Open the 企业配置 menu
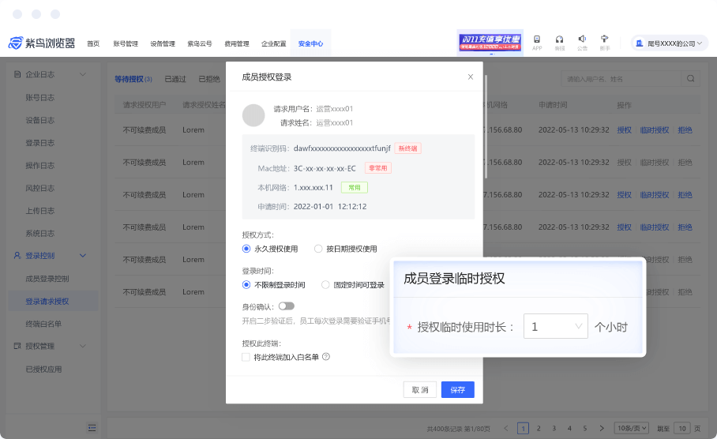 coord(274,44)
